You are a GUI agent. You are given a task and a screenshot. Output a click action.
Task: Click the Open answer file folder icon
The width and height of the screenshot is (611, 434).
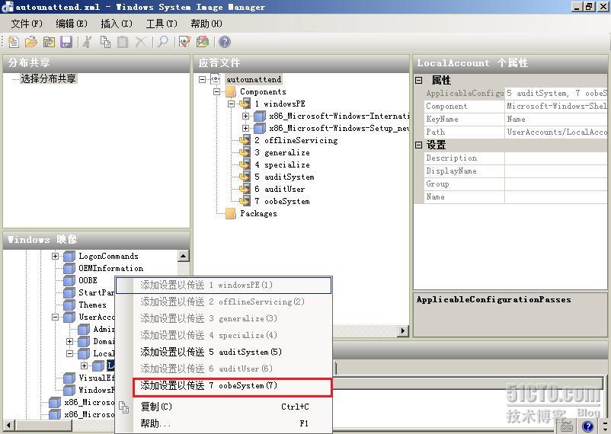click(31, 42)
